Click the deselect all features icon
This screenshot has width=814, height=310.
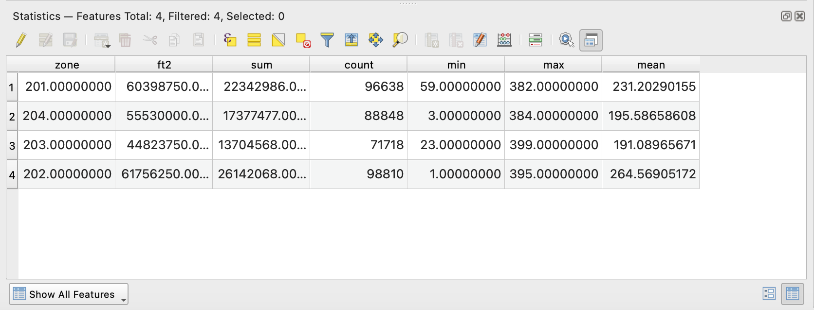pyautogui.click(x=303, y=40)
